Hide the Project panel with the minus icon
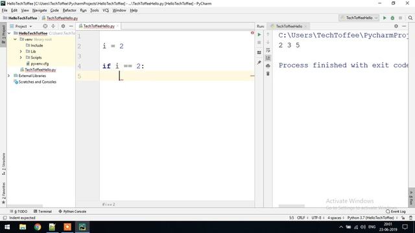This screenshot has height=233, width=415. click(x=71, y=26)
